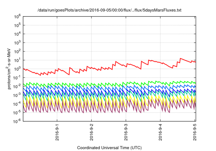The height and width of the screenshot is (151, 216).
Task: Click the 2016-9-5 date label
Action: [x=195, y=132]
